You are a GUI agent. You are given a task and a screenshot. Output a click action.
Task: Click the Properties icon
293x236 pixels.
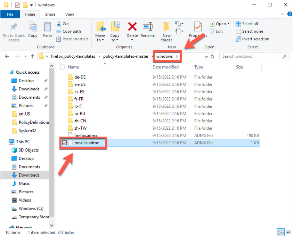(x=198, y=27)
